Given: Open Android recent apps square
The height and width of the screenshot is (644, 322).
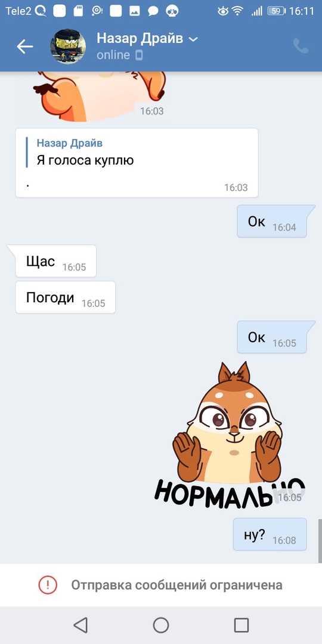Looking at the screenshot, I should pyautogui.click(x=241, y=625).
